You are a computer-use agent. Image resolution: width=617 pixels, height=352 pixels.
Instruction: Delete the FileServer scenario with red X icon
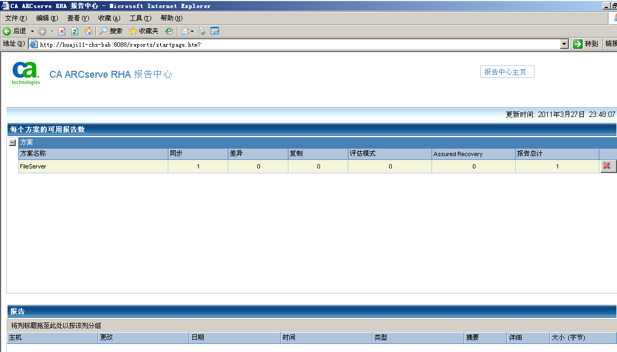click(x=607, y=166)
